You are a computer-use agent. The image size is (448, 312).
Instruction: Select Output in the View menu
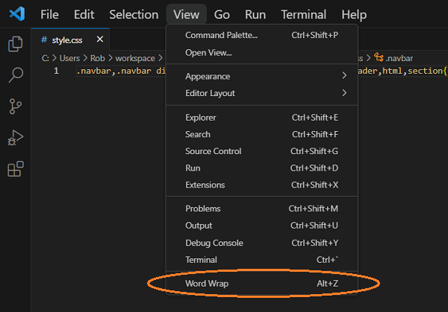tap(262, 226)
